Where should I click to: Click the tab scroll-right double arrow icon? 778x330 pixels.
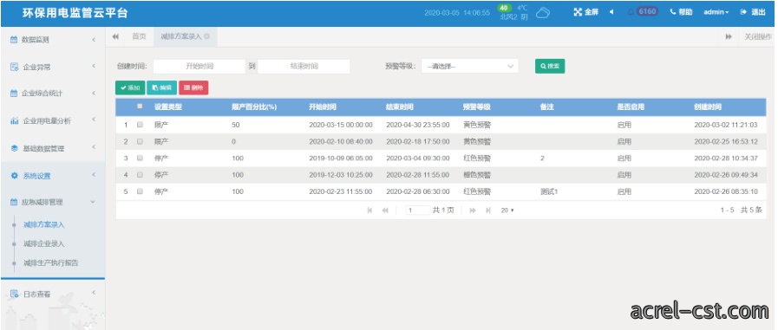click(729, 36)
